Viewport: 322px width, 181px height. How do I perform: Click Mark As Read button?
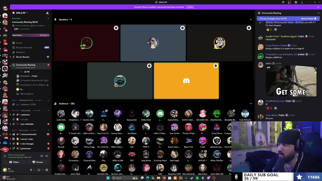309,19
